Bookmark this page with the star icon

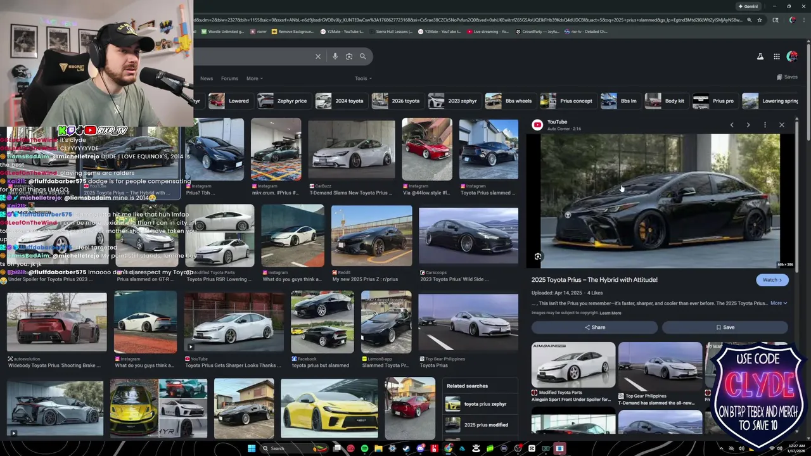pyautogui.click(x=760, y=20)
